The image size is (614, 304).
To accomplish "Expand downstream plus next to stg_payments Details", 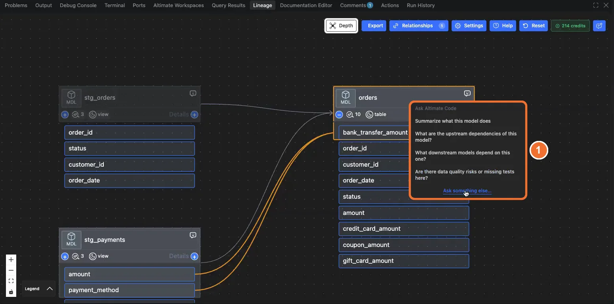I will [x=194, y=256].
